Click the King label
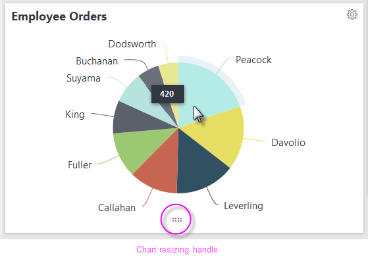The height and width of the screenshot is (267, 368). coord(75,114)
